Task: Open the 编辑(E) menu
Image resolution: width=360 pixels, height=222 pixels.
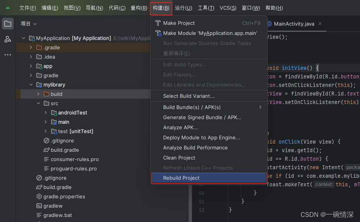Action: coord(50,8)
